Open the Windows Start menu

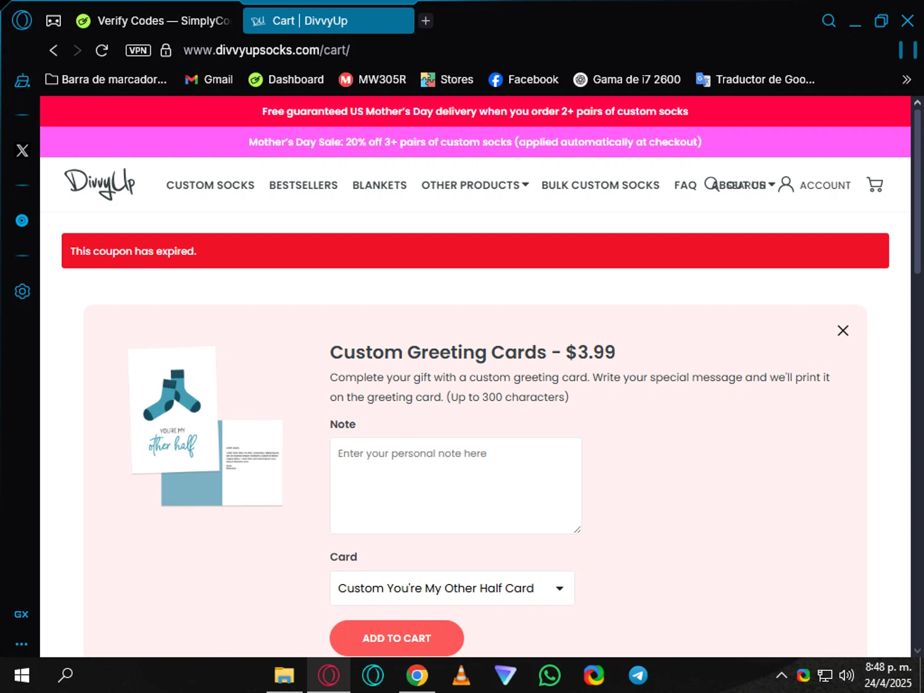tap(22, 676)
